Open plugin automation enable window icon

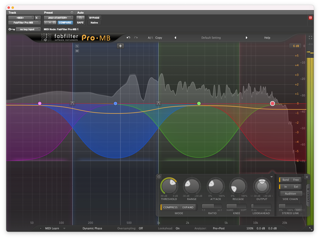(x=80, y=18)
